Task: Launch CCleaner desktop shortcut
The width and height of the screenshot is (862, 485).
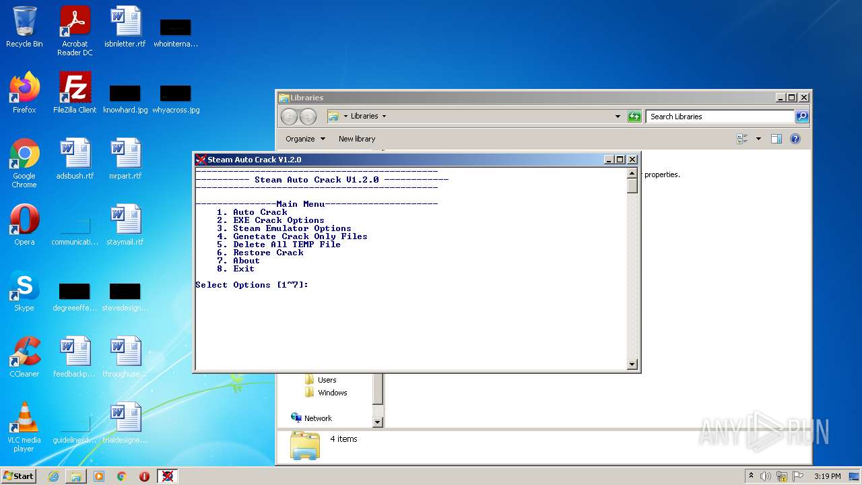Action: [24, 357]
